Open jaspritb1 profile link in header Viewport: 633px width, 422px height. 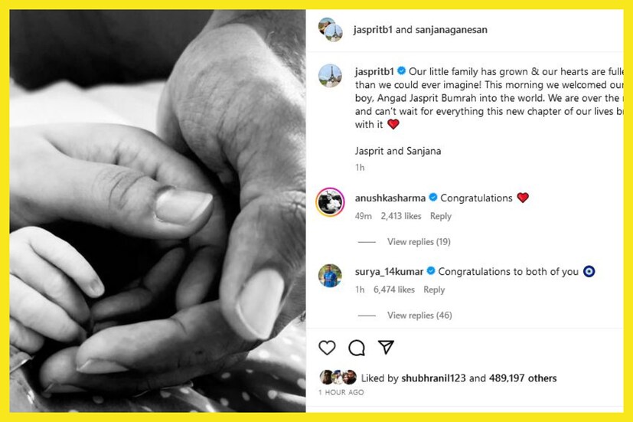(373, 29)
